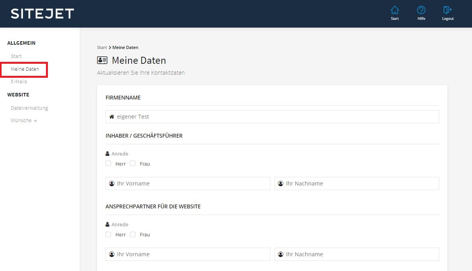Tick Herr under Ansprechpartner für die Website
This screenshot has height=271, width=472.
pos(108,234)
